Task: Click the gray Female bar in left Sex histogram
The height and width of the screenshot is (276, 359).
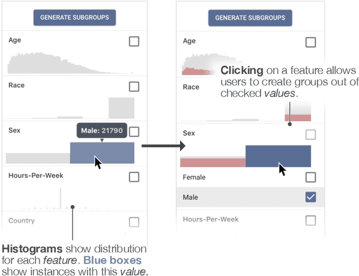Action: point(38,158)
